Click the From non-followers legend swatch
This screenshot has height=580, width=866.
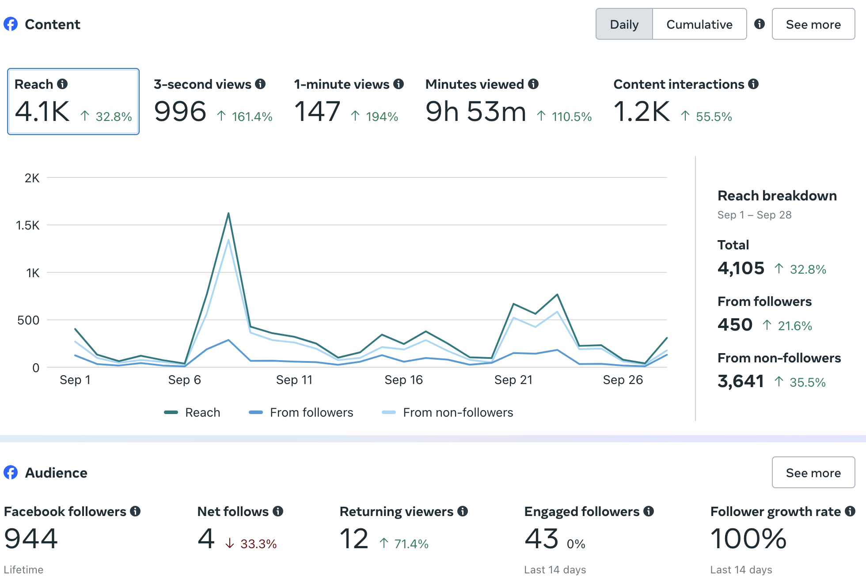[x=389, y=412]
